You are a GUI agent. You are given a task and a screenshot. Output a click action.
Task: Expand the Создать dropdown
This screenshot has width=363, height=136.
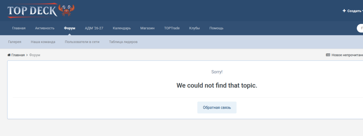click(353, 11)
